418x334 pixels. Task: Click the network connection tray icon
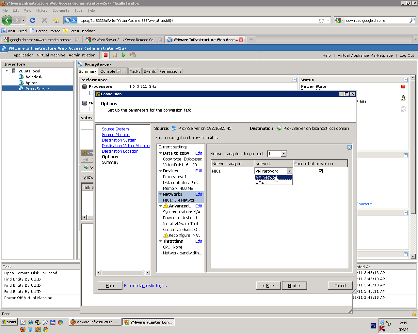pos(382,323)
